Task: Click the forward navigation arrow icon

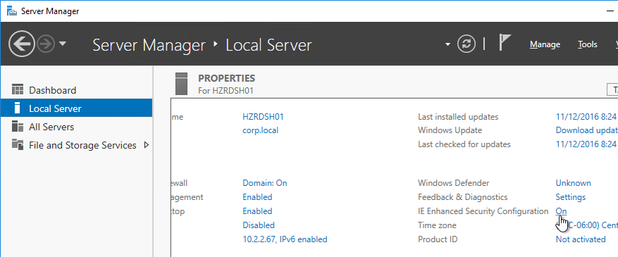Action: click(x=46, y=44)
